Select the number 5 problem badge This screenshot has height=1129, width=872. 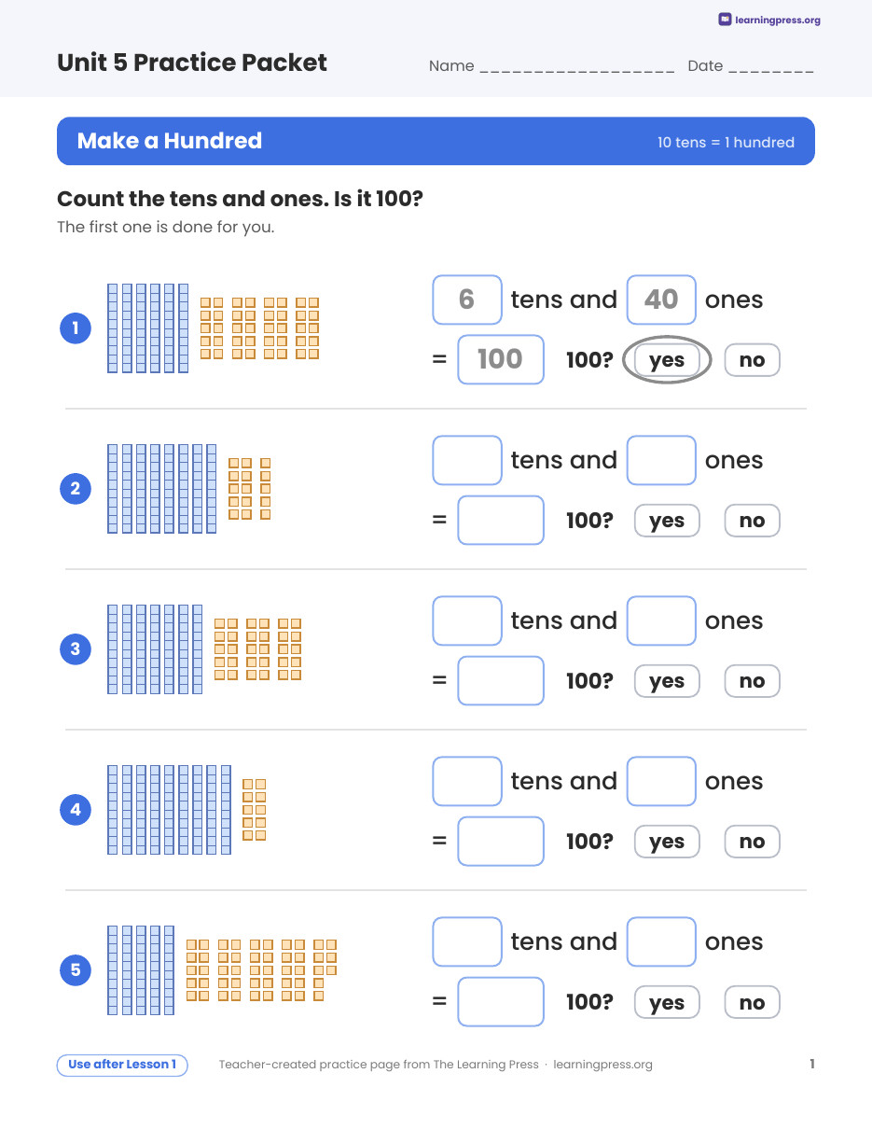click(x=76, y=969)
